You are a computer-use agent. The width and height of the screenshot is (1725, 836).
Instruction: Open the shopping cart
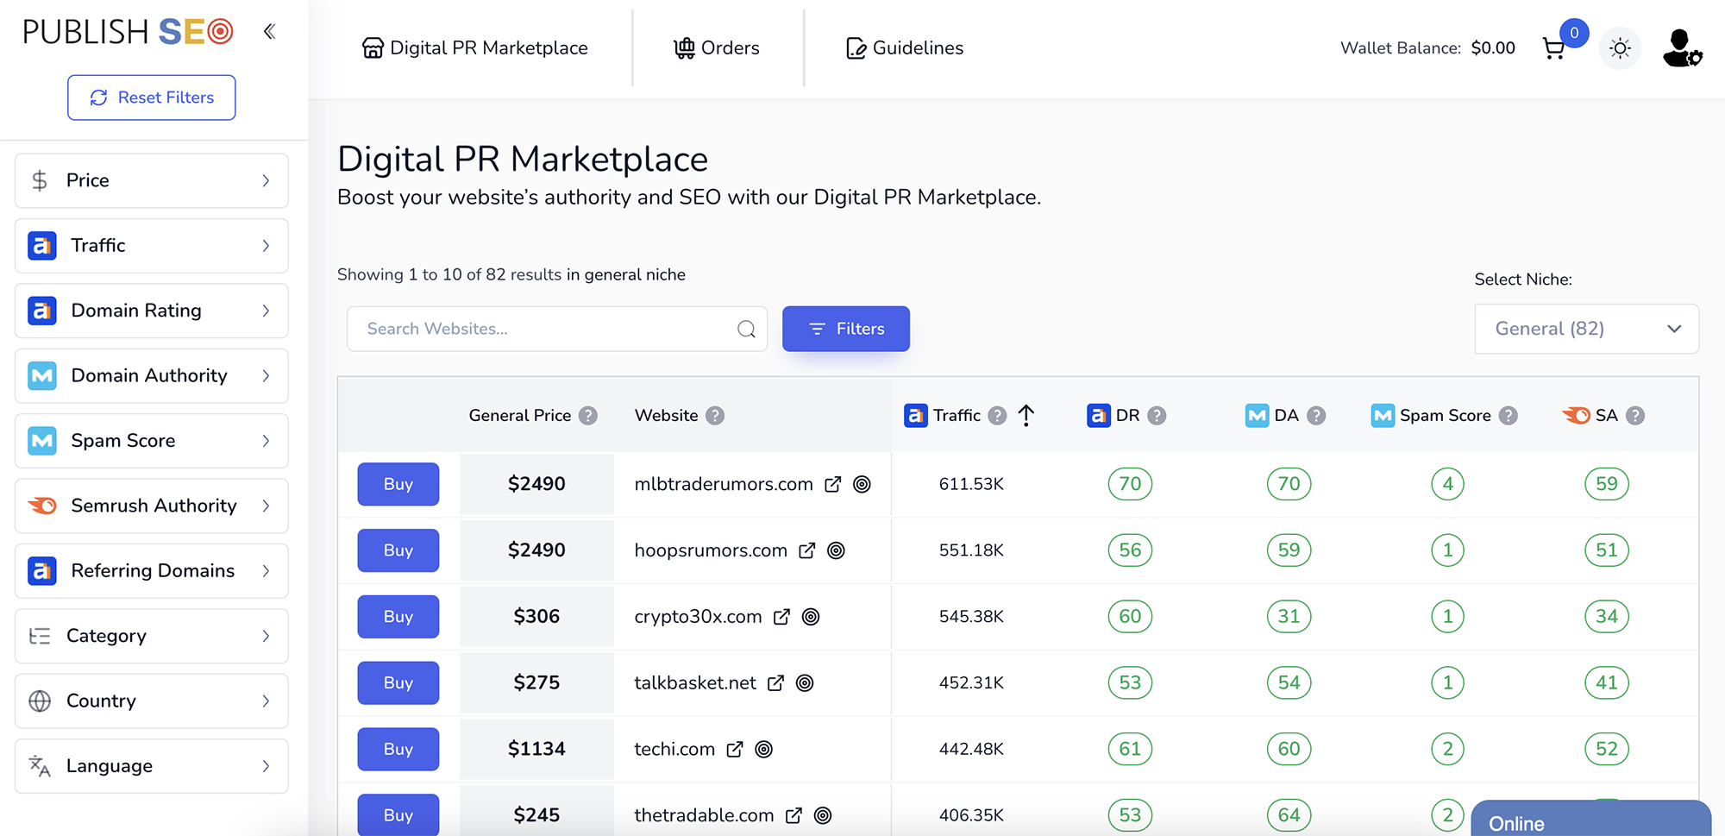pos(1554,48)
